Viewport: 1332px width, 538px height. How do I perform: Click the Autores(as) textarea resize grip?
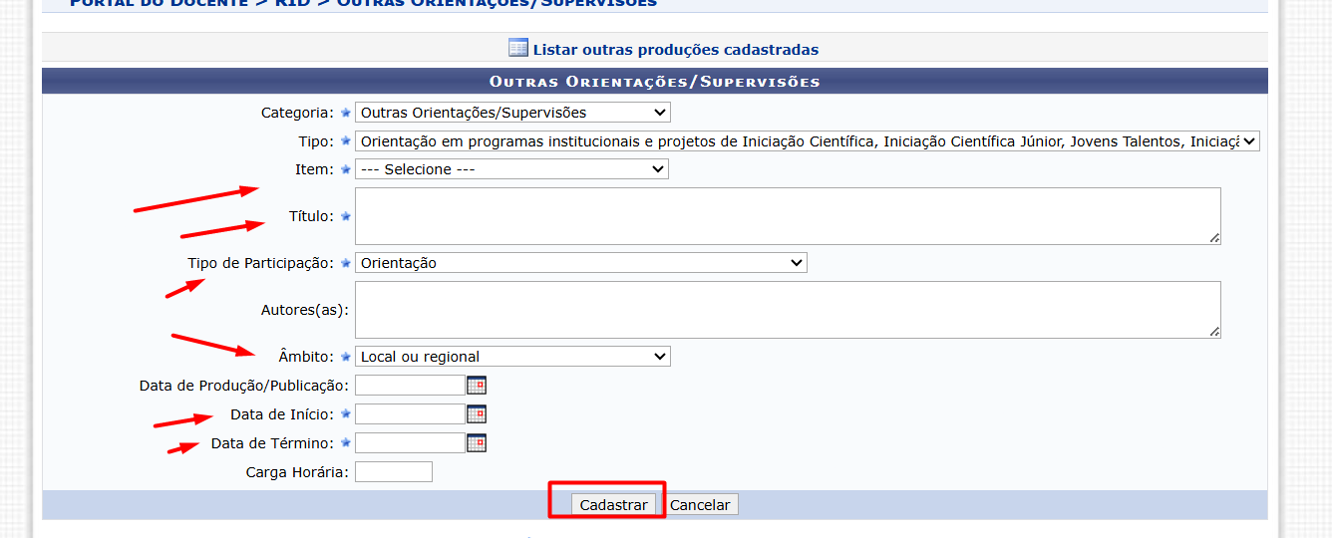(x=1214, y=332)
